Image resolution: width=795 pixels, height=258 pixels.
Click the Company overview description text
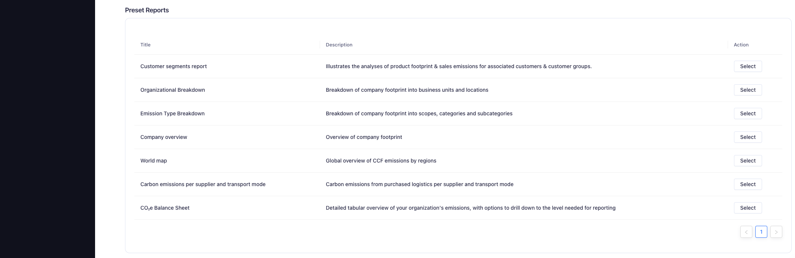tap(363, 137)
